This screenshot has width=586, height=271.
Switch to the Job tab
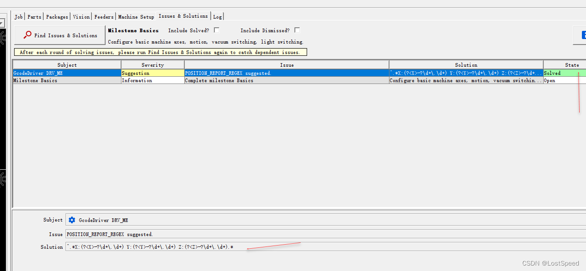coord(18,16)
